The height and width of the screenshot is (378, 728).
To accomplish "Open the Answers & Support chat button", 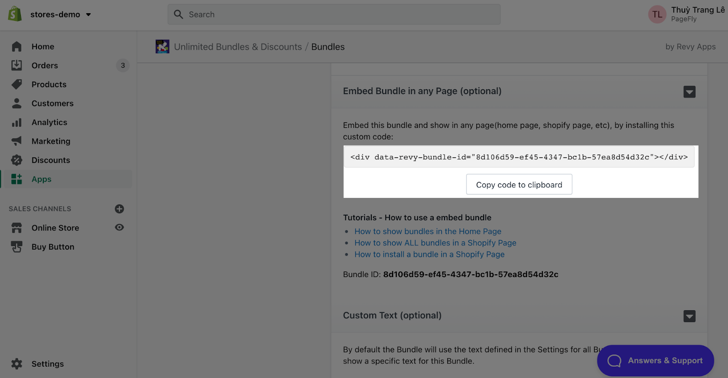I will (655, 361).
